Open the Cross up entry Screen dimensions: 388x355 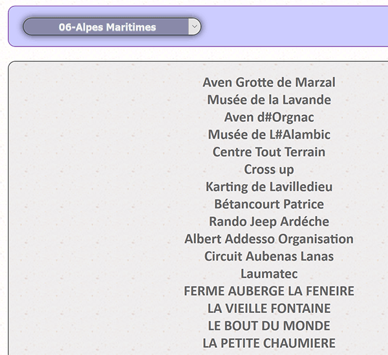(269, 170)
